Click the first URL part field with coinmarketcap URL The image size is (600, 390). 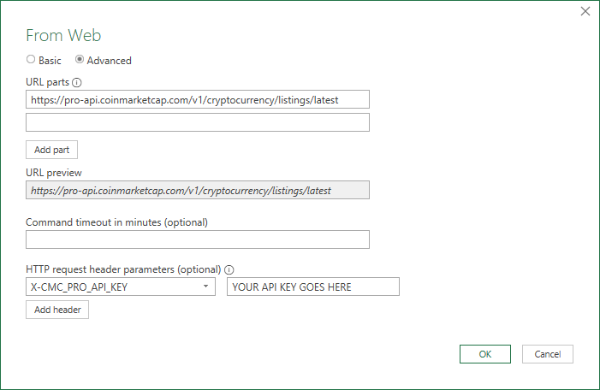pyautogui.click(x=197, y=100)
